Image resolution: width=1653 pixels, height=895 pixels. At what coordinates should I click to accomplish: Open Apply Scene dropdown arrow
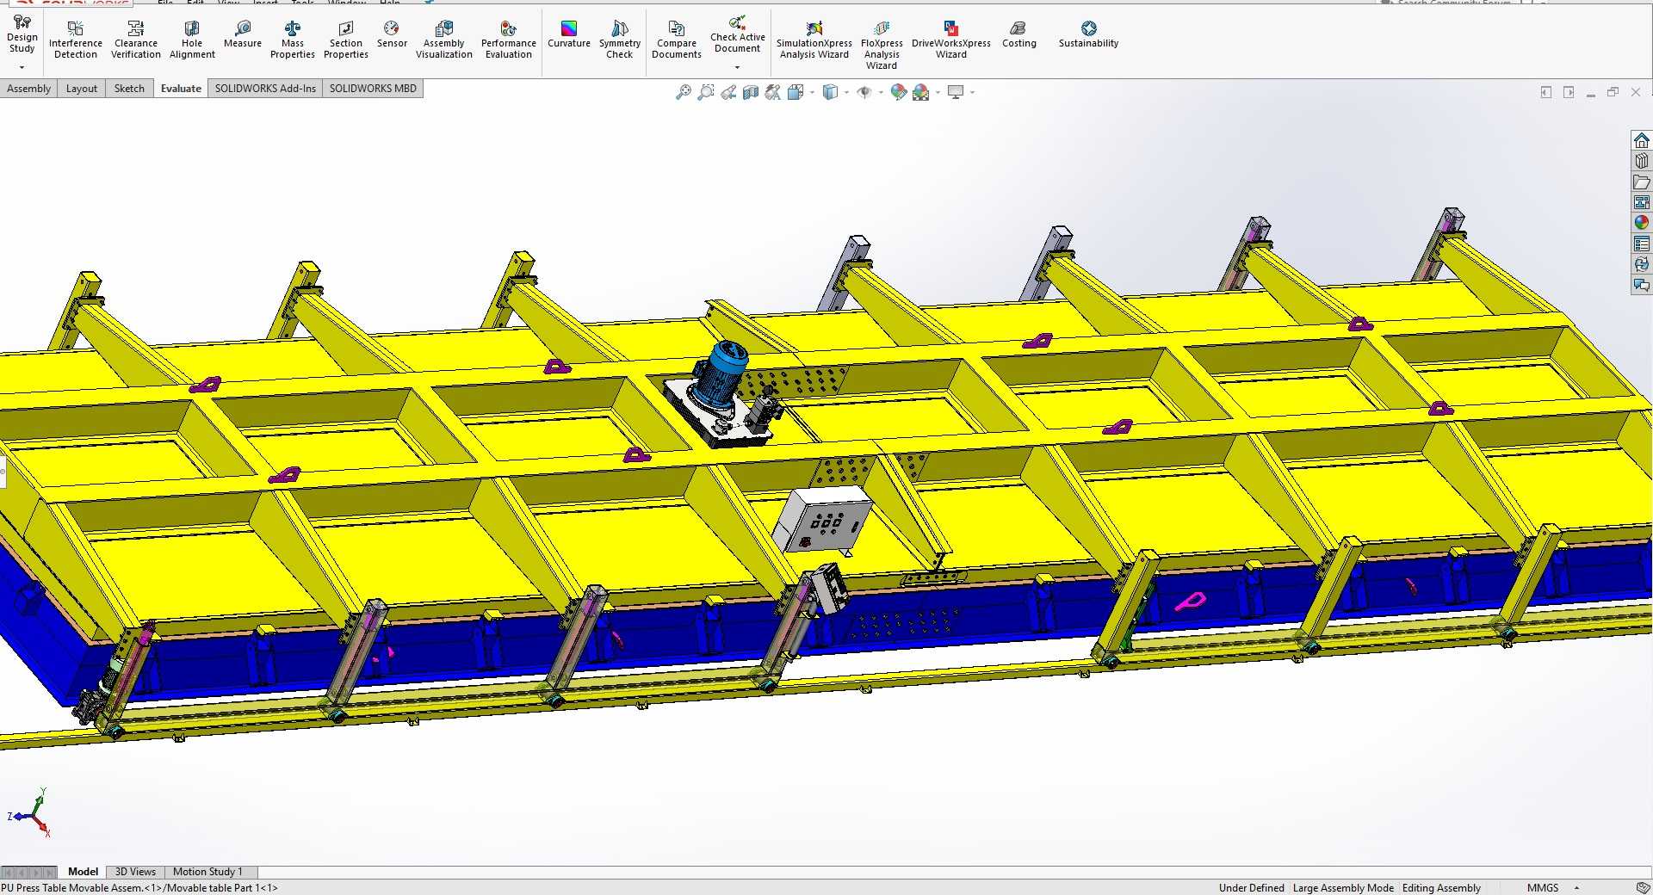(938, 93)
